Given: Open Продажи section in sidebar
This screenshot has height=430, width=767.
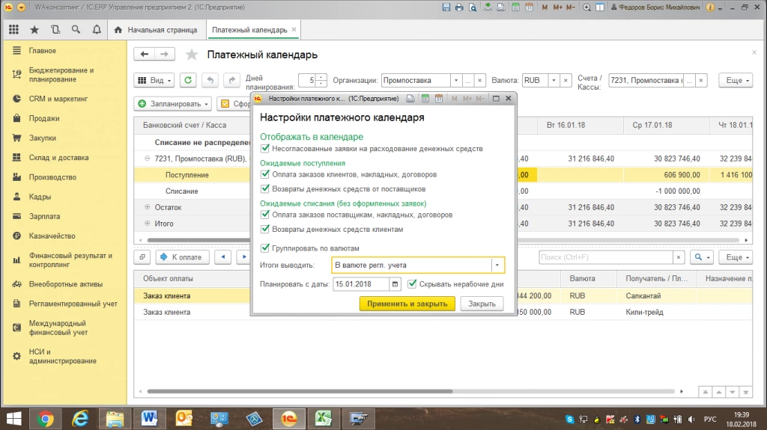Looking at the screenshot, I should [44, 118].
